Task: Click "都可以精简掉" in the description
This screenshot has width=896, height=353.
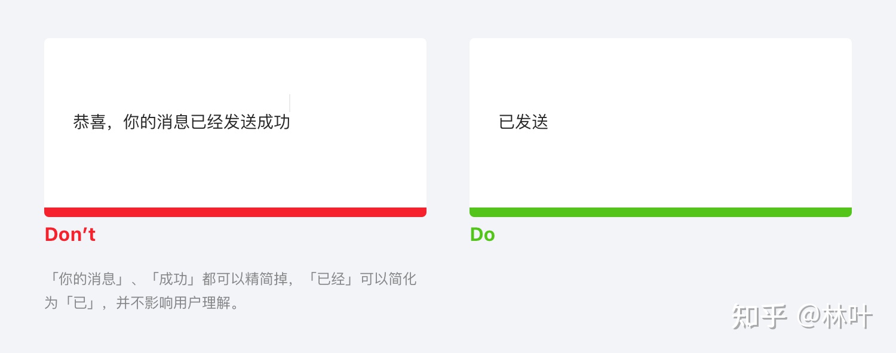Action: 245,279
